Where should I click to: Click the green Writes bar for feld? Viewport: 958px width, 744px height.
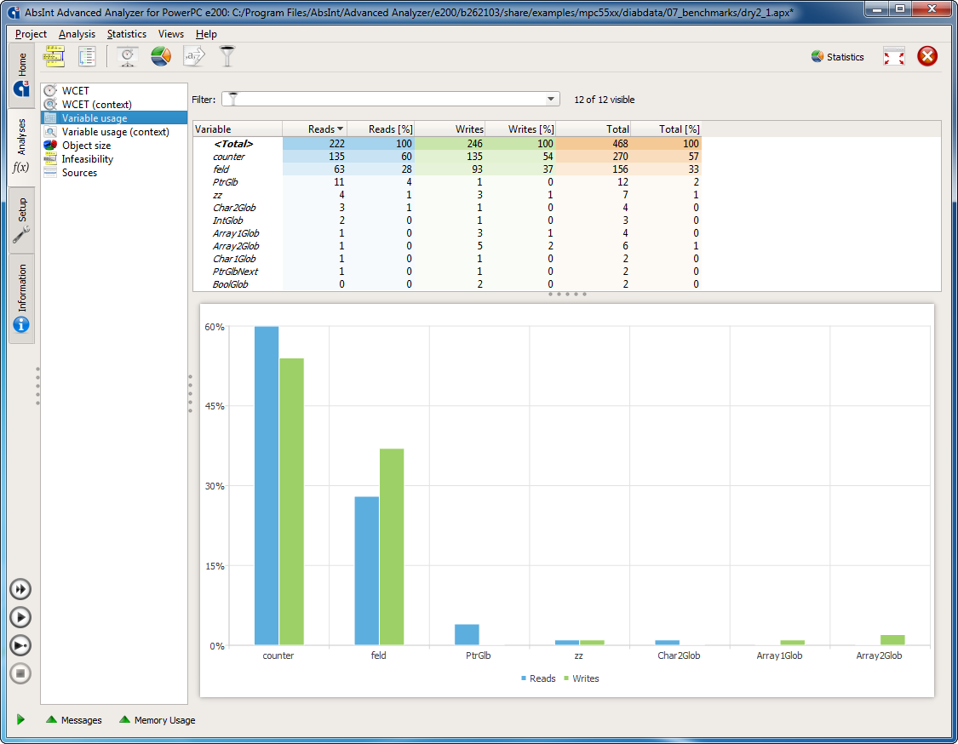pyautogui.click(x=392, y=547)
